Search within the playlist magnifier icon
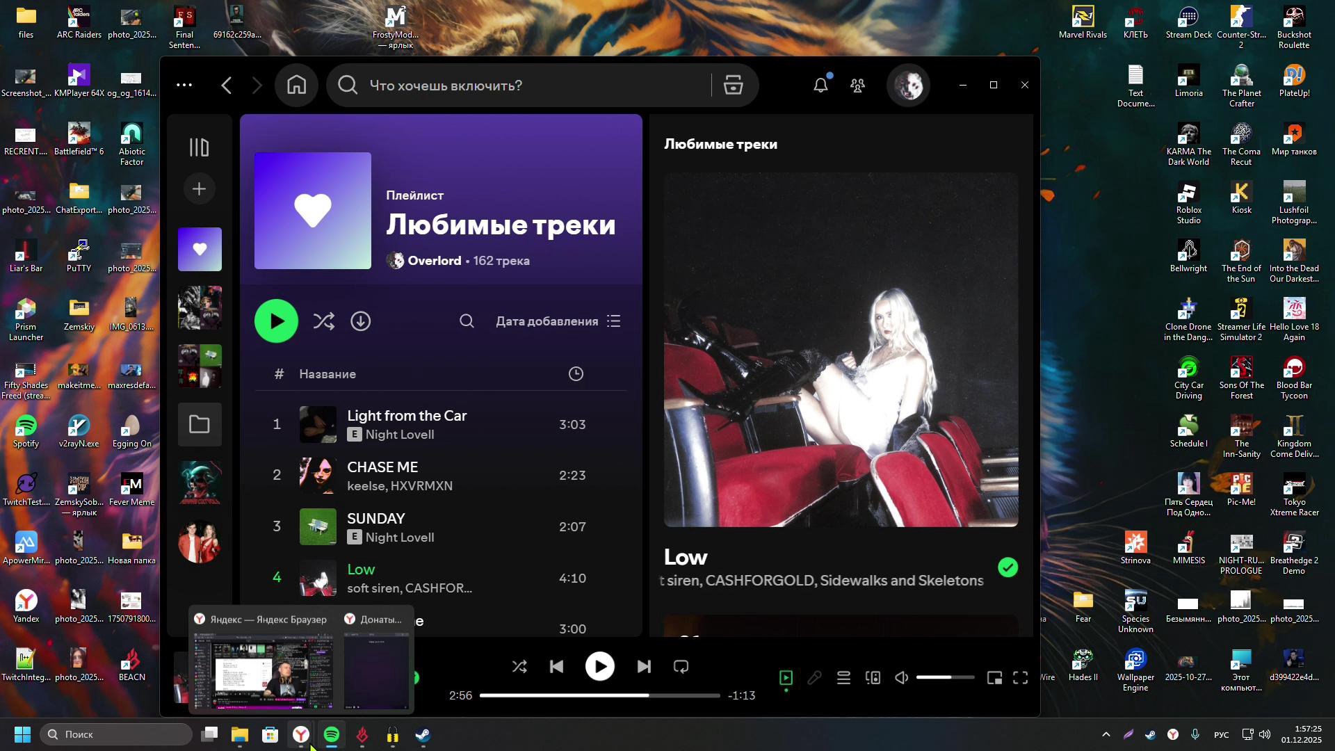 [x=467, y=321]
